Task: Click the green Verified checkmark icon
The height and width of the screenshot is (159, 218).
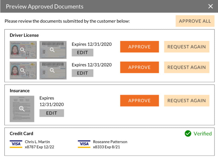Action: click(188, 133)
